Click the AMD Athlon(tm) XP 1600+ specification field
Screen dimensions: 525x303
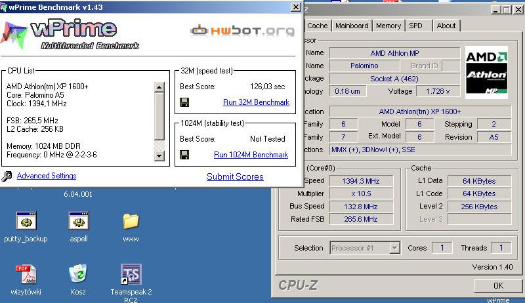(x=420, y=111)
